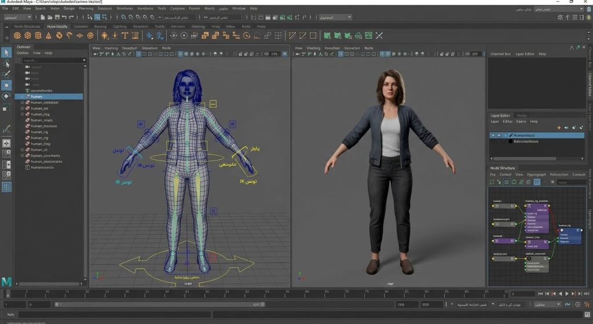Open the Edit menu in the menu bar
The image size is (593, 324).
(16, 8)
